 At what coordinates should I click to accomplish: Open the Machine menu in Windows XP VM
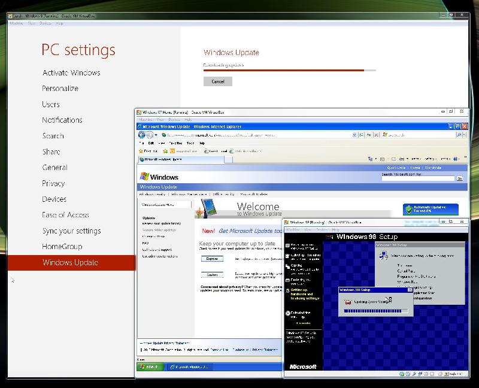(x=146, y=120)
